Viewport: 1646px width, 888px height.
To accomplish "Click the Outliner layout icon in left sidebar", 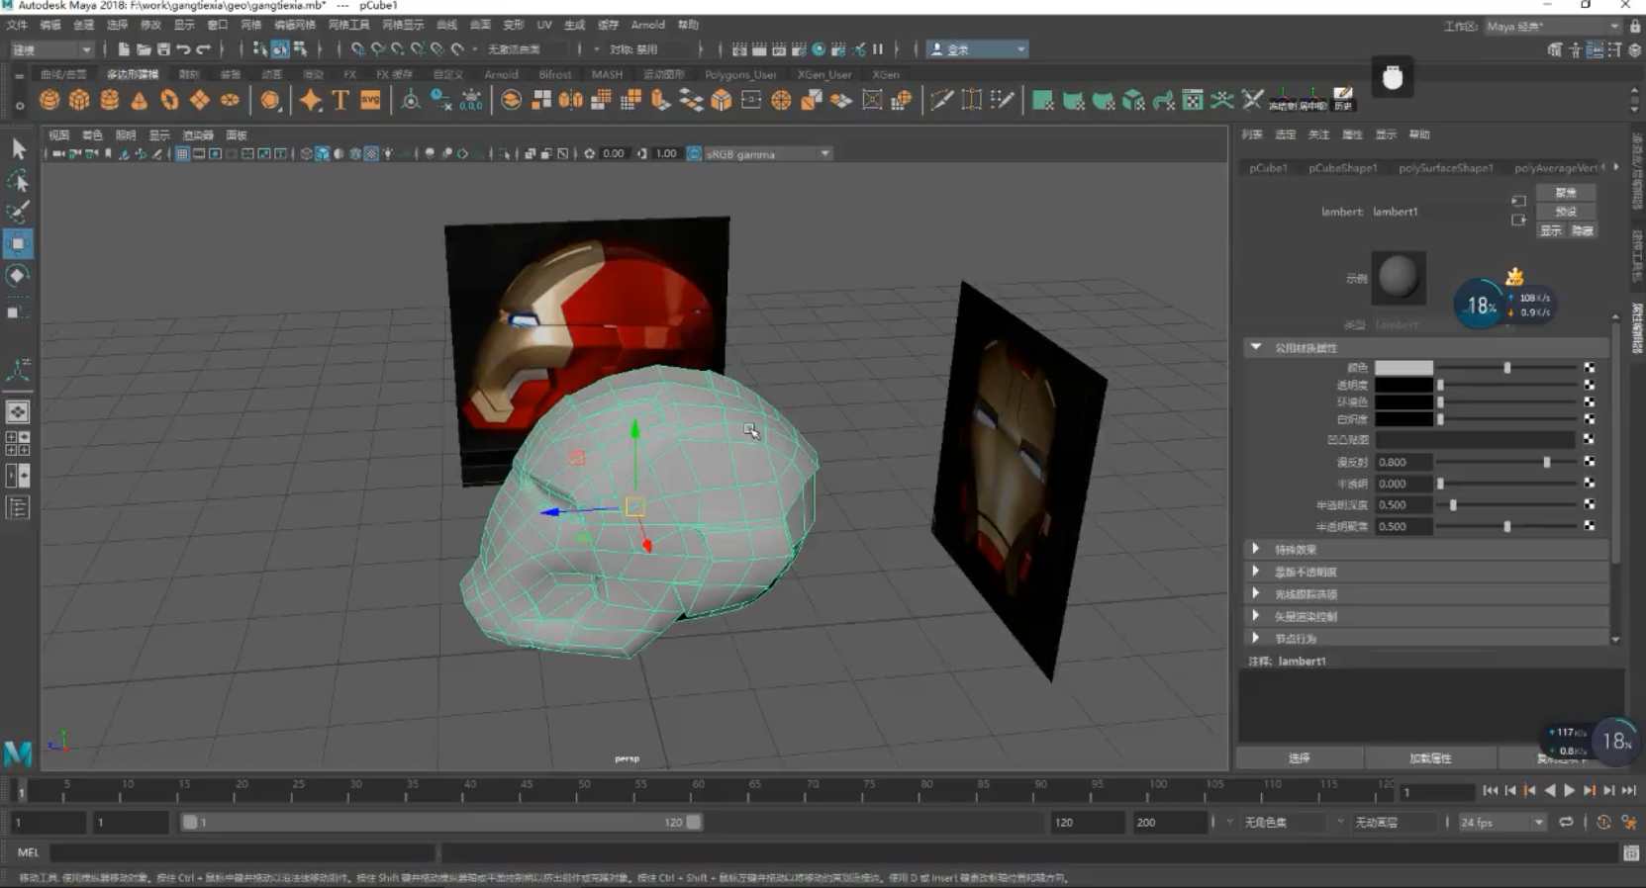I will [x=18, y=507].
